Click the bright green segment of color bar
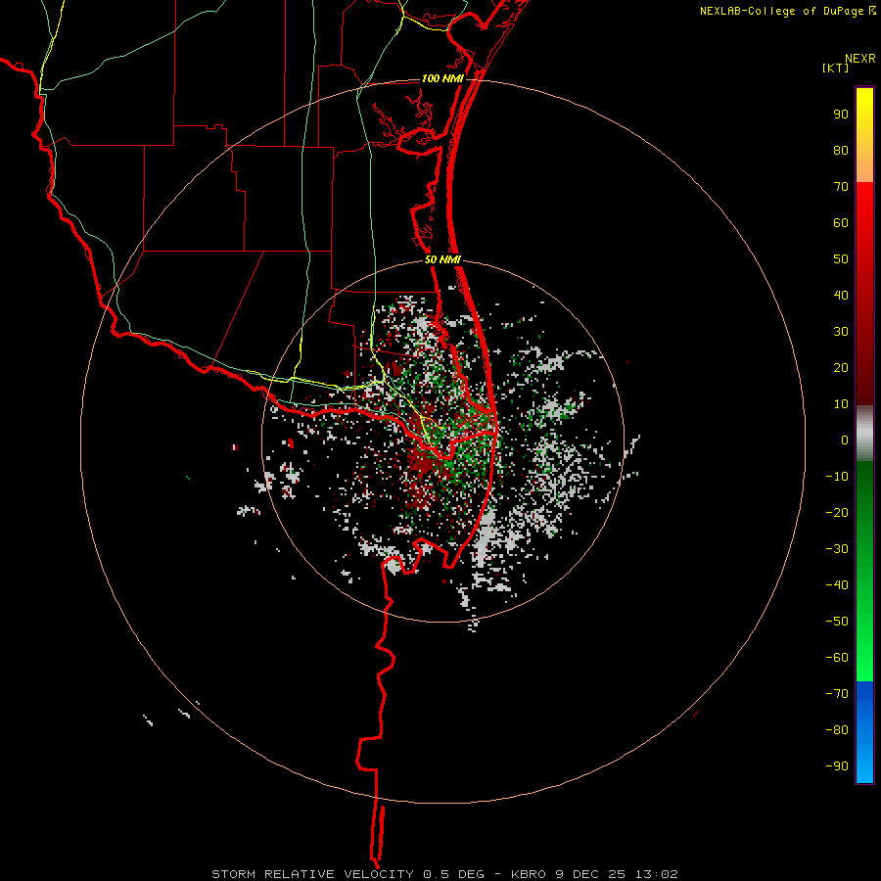881x881 pixels. pyautogui.click(x=864, y=571)
